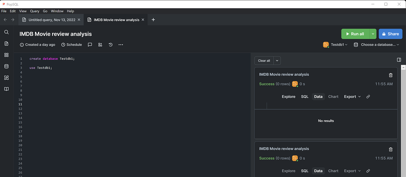Delete the second result with trash icon
This screenshot has width=406, height=177.
390,149
